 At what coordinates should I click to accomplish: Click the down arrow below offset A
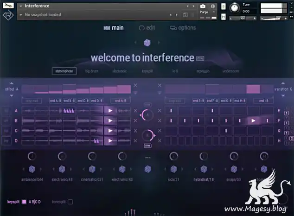(x=12, y=95)
